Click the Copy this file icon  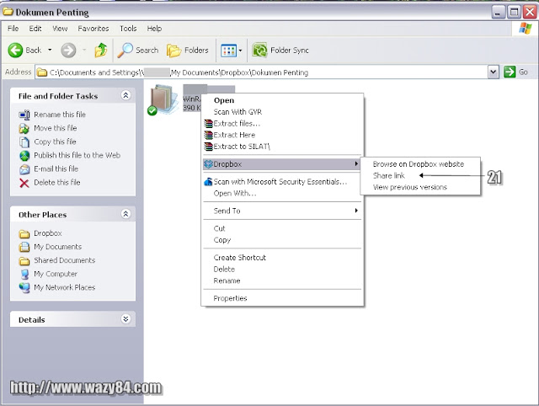[x=24, y=142]
